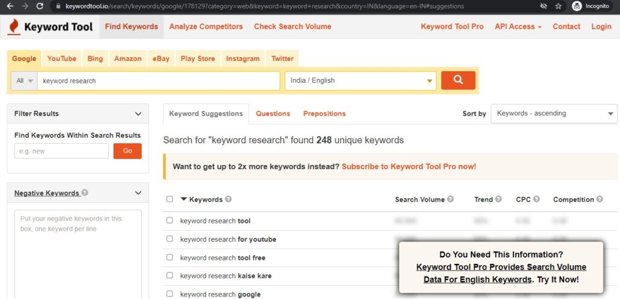This screenshot has width=620, height=299.
Task: Switch to the Twitter tab
Action: tap(282, 59)
